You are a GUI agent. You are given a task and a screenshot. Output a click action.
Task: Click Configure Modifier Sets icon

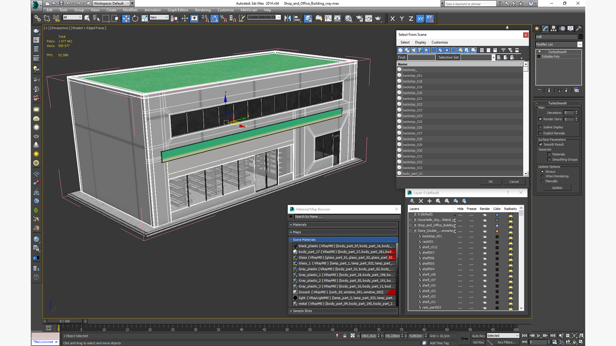tap(577, 90)
